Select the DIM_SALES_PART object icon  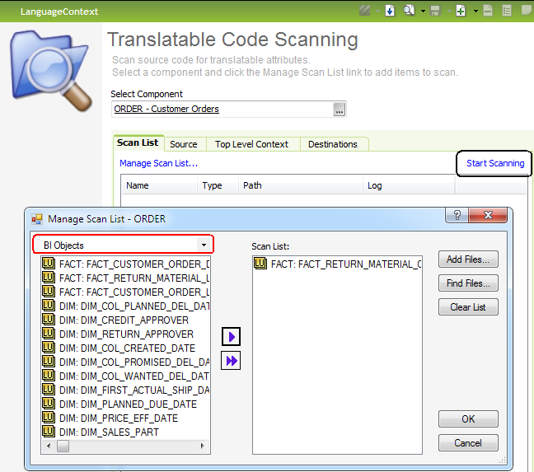tap(49, 432)
